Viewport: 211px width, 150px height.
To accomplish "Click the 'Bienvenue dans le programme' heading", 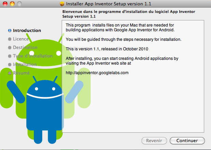I will 129,14.
